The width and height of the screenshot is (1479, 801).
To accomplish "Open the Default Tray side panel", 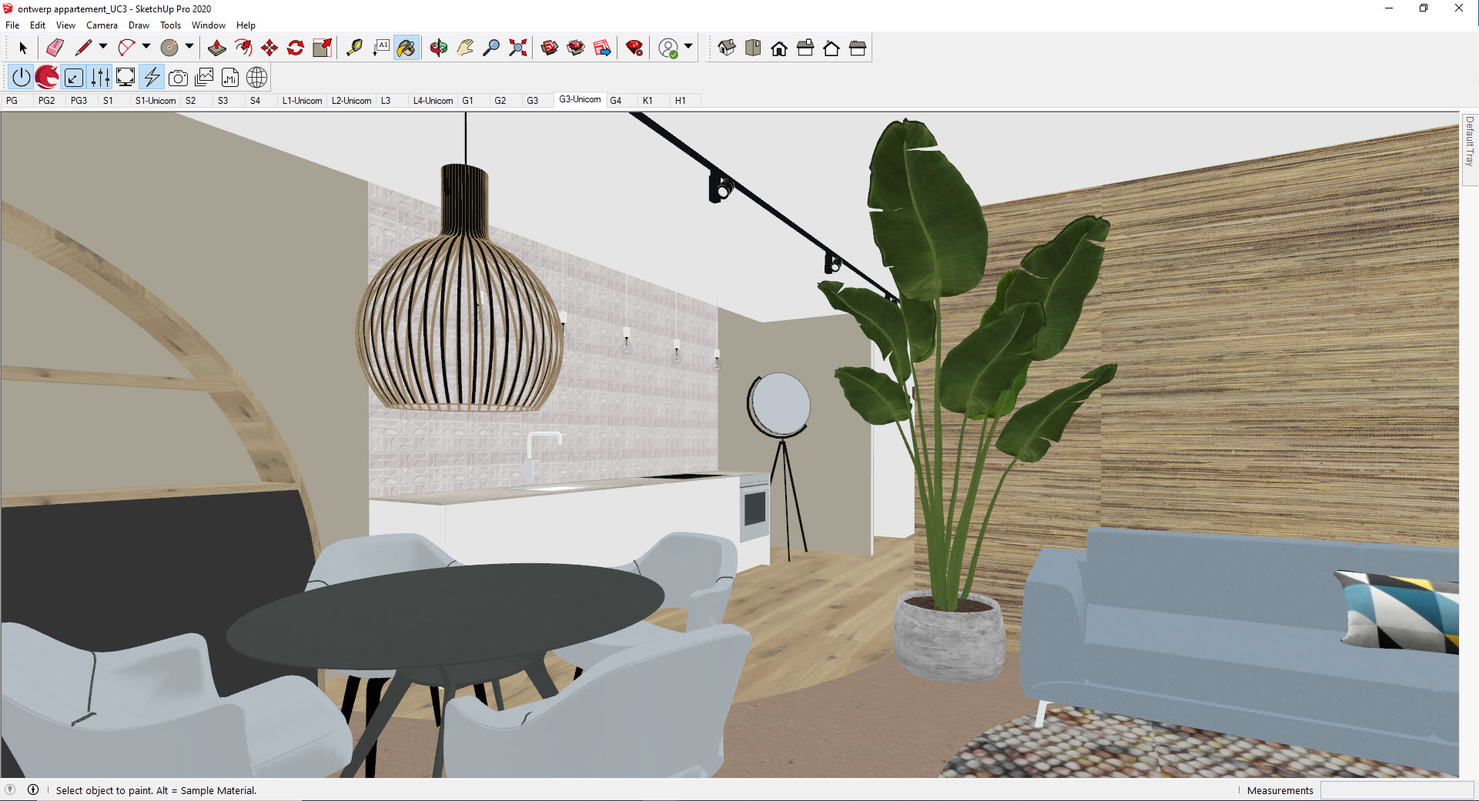I will 1470,142.
